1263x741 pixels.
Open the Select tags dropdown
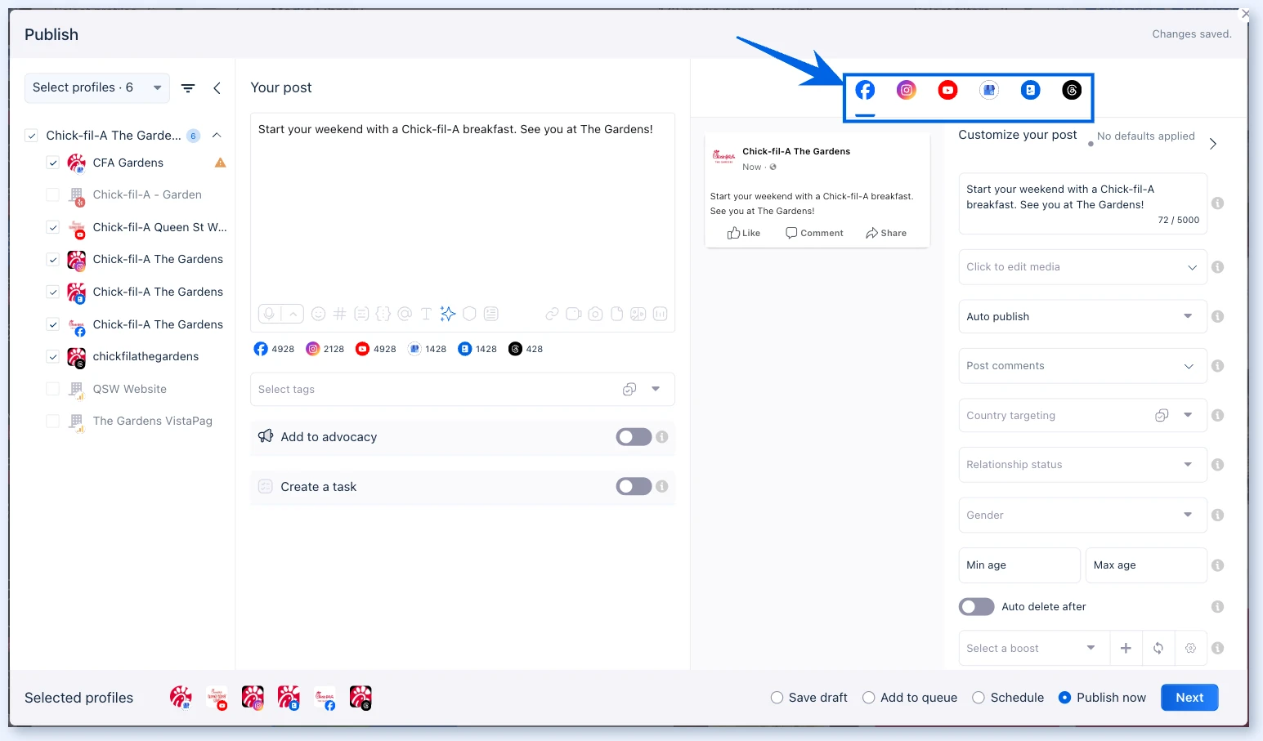(462, 390)
